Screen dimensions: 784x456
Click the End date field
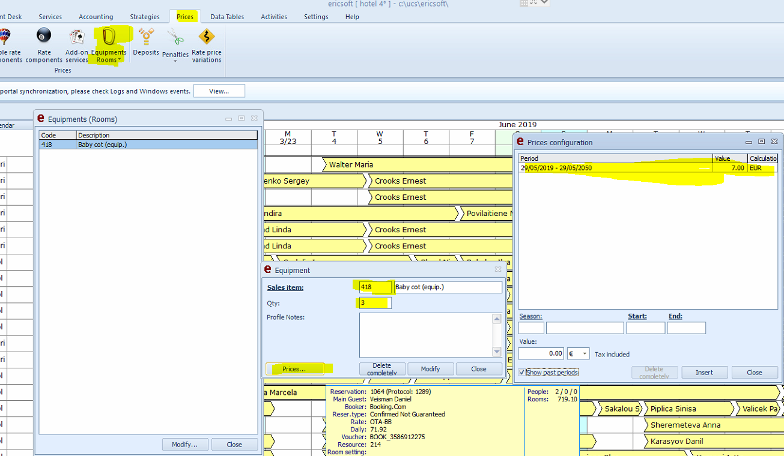[686, 328]
